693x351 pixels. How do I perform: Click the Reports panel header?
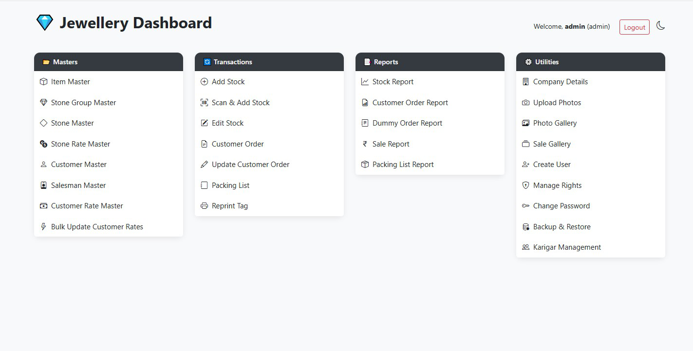coord(430,62)
